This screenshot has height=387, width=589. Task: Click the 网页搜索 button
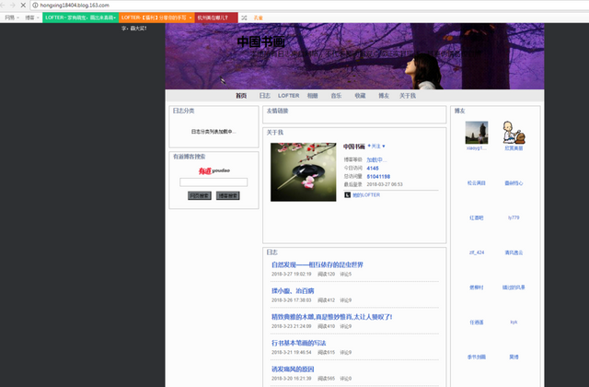(x=200, y=195)
